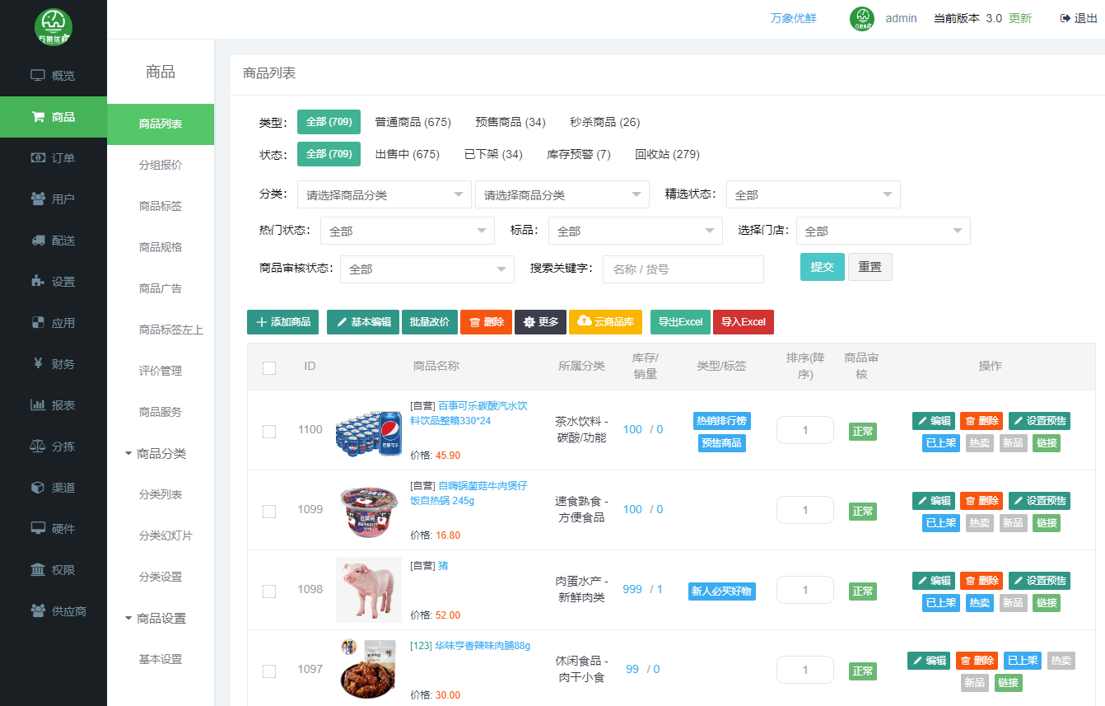Open the 云商品库 cloud library button
This screenshot has width=1105, height=706.
(605, 322)
